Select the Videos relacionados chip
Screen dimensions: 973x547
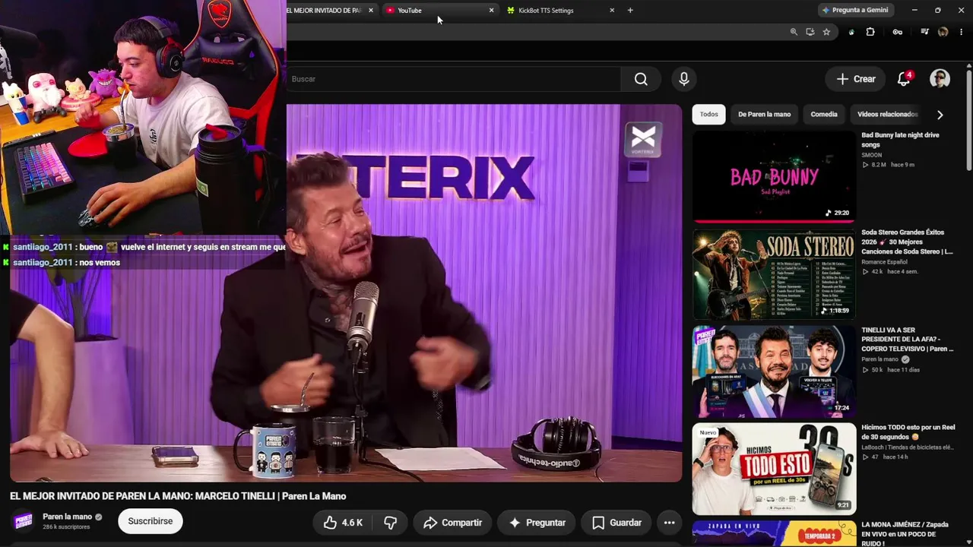887,115
